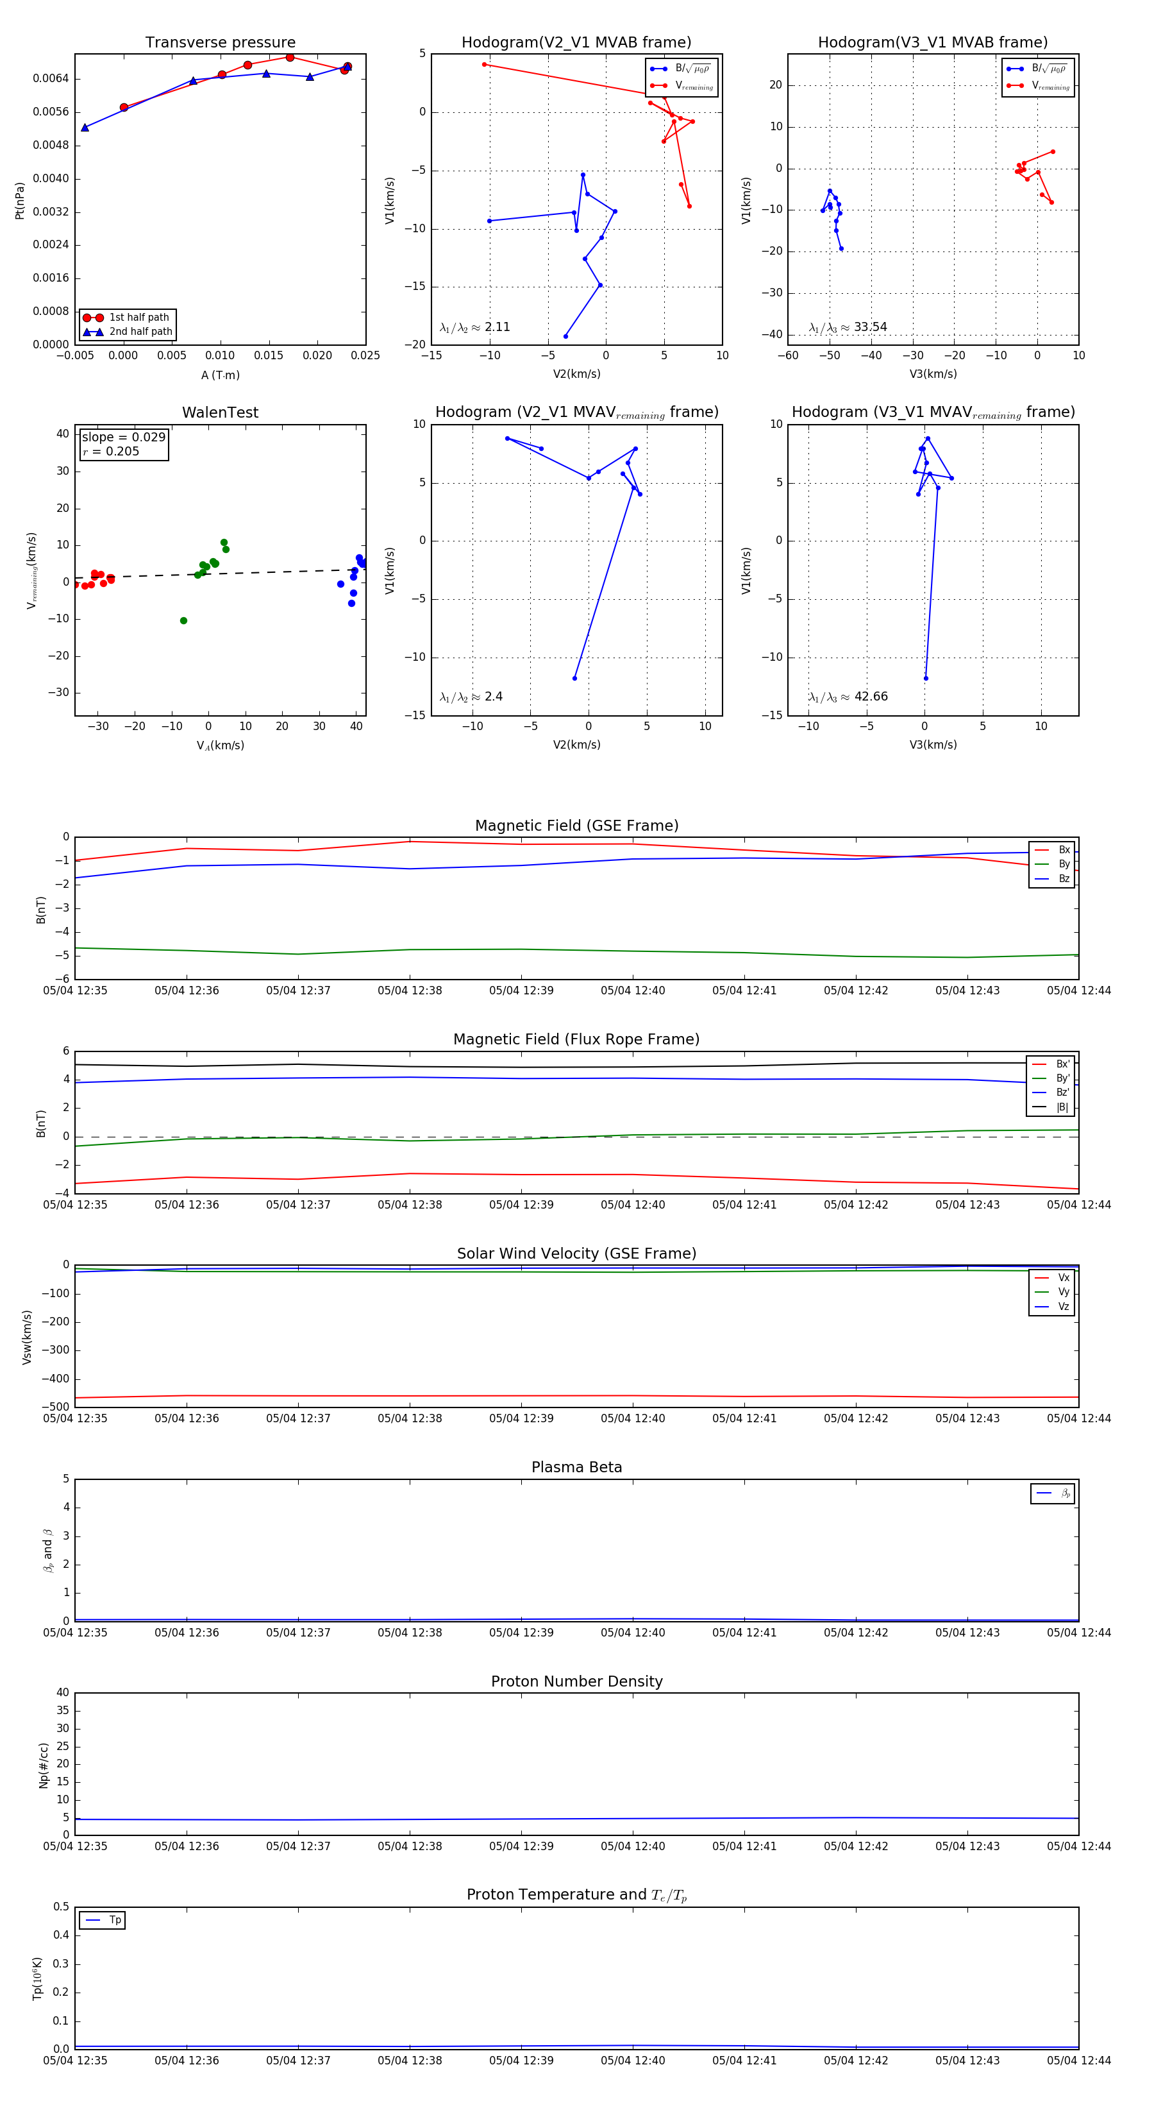Click the eigenvalue ratio value 2.11
Image resolution: width=1154 pixels, height=2117 pixels.
[497, 327]
